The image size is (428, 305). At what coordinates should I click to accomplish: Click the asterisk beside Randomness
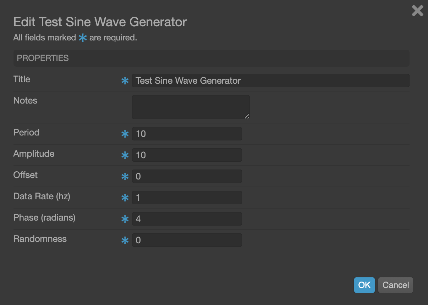pos(125,241)
